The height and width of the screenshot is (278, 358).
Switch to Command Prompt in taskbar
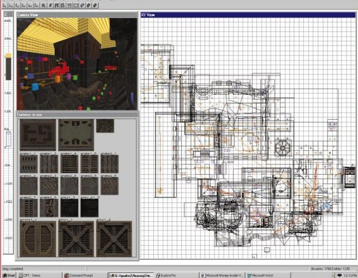(x=85, y=275)
